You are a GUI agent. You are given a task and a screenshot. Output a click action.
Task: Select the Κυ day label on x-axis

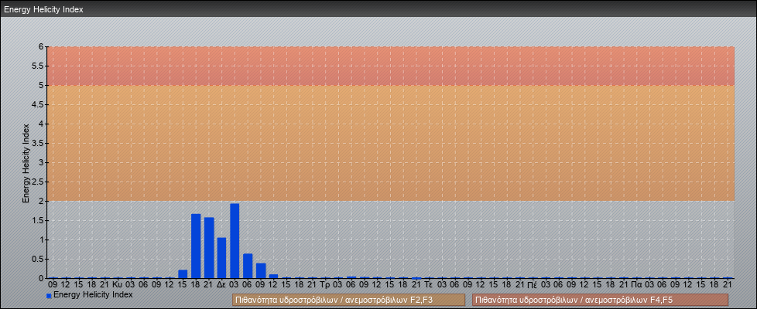(x=118, y=284)
